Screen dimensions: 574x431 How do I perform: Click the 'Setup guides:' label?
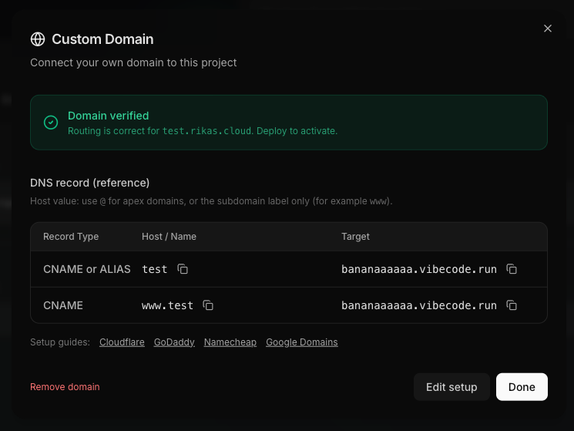point(60,342)
